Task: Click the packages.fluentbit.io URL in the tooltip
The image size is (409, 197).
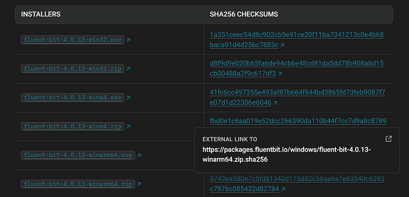Action: pyautogui.click(x=287, y=155)
